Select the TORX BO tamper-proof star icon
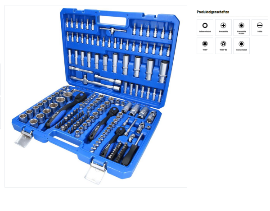 pyautogui.click(x=223, y=44)
